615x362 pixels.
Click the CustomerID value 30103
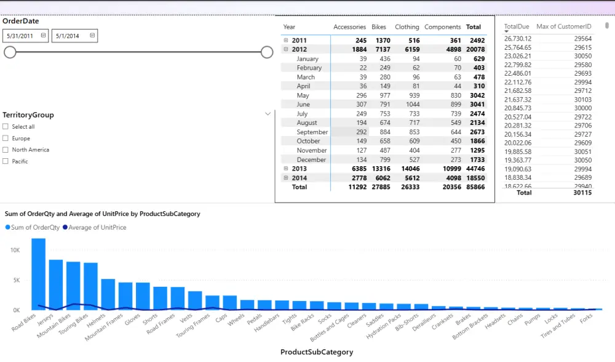(583, 99)
